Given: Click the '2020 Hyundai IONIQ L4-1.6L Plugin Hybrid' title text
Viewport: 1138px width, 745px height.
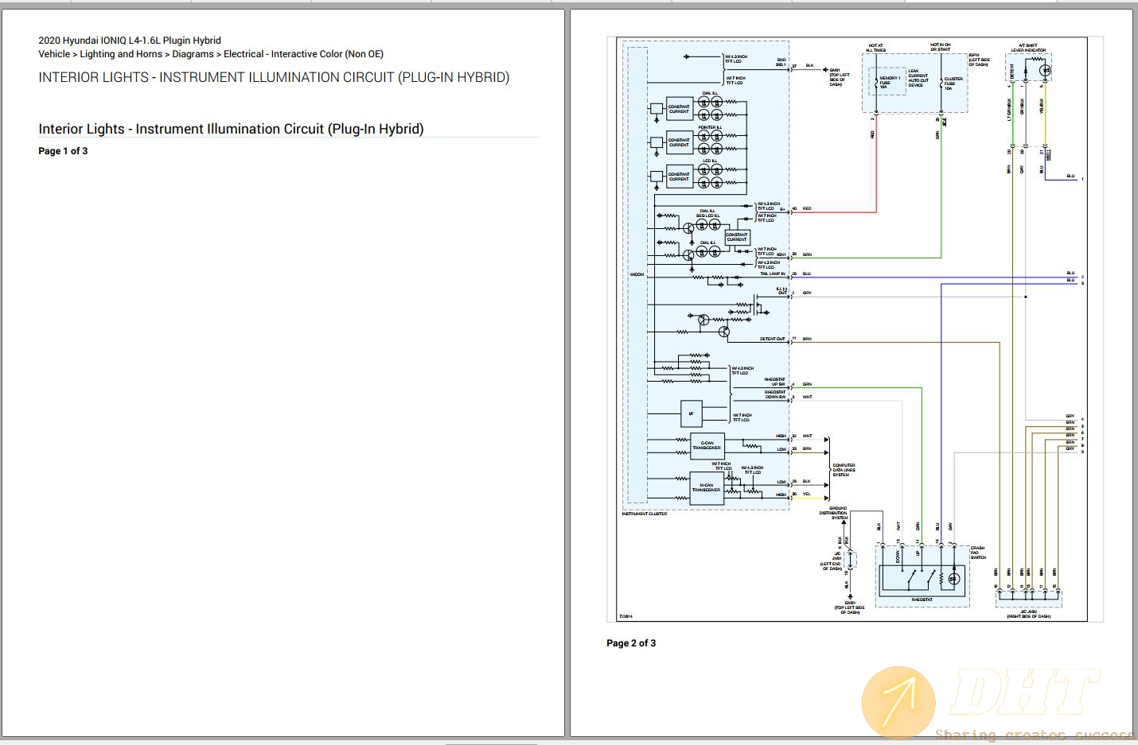Looking at the screenshot, I should 130,41.
